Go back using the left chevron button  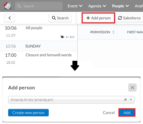coord(9,18)
